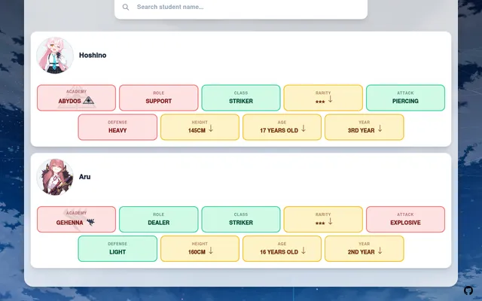Click the down arrow in Hoshino's Rarity tile
The height and width of the screenshot is (301, 482).
coord(330,99)
